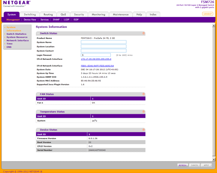The width and height of the screenshot is (217, 173).
Task: Log out with the LOGOUT button
Action: click(x=207, y=14)
